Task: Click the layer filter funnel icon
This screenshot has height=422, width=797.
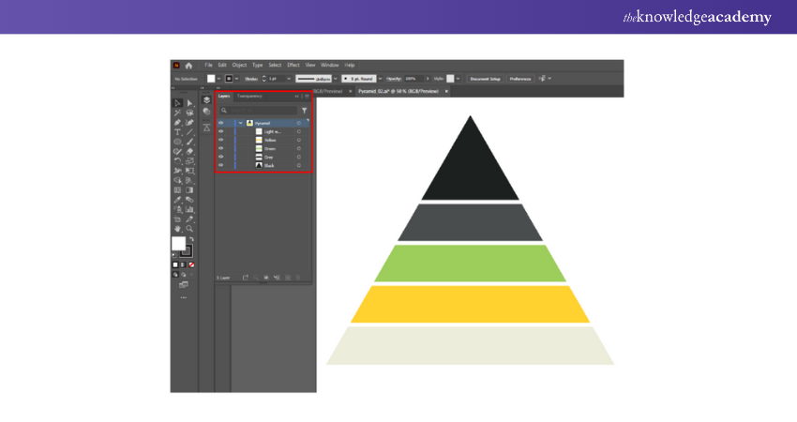Action: (x=304, y=110)
